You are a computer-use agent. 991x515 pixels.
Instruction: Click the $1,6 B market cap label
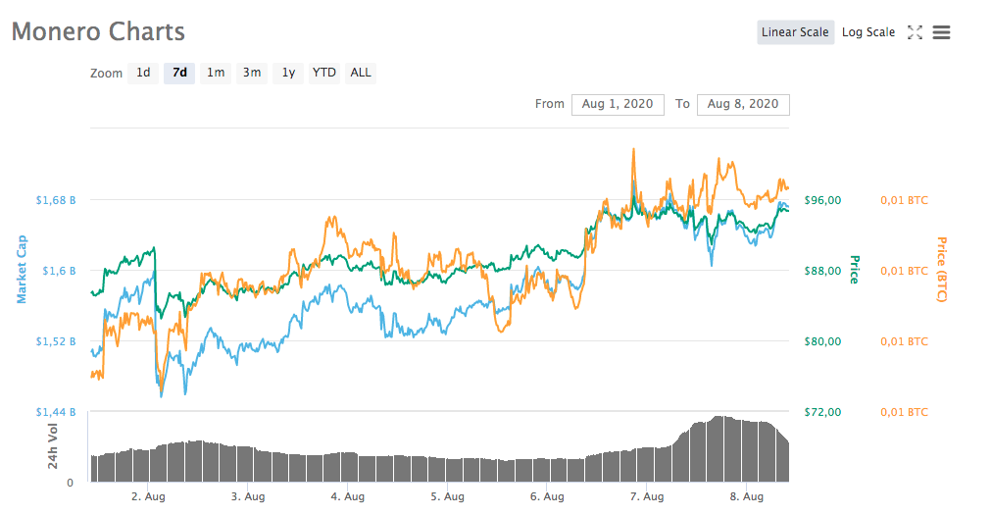pos(59,271)
